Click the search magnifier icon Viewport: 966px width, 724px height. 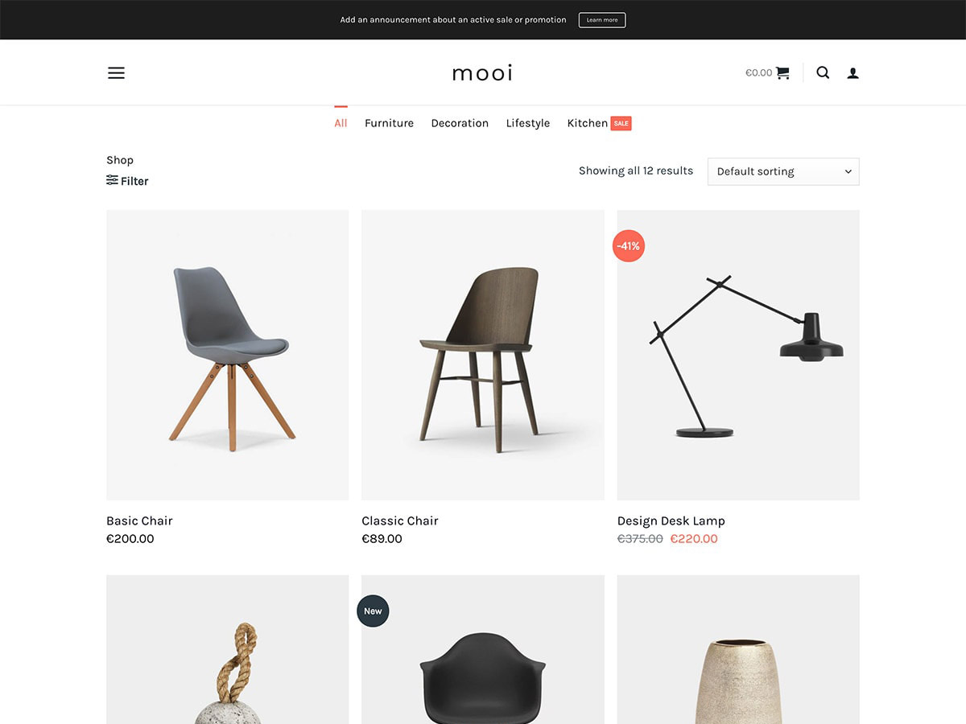coord(823,72)
